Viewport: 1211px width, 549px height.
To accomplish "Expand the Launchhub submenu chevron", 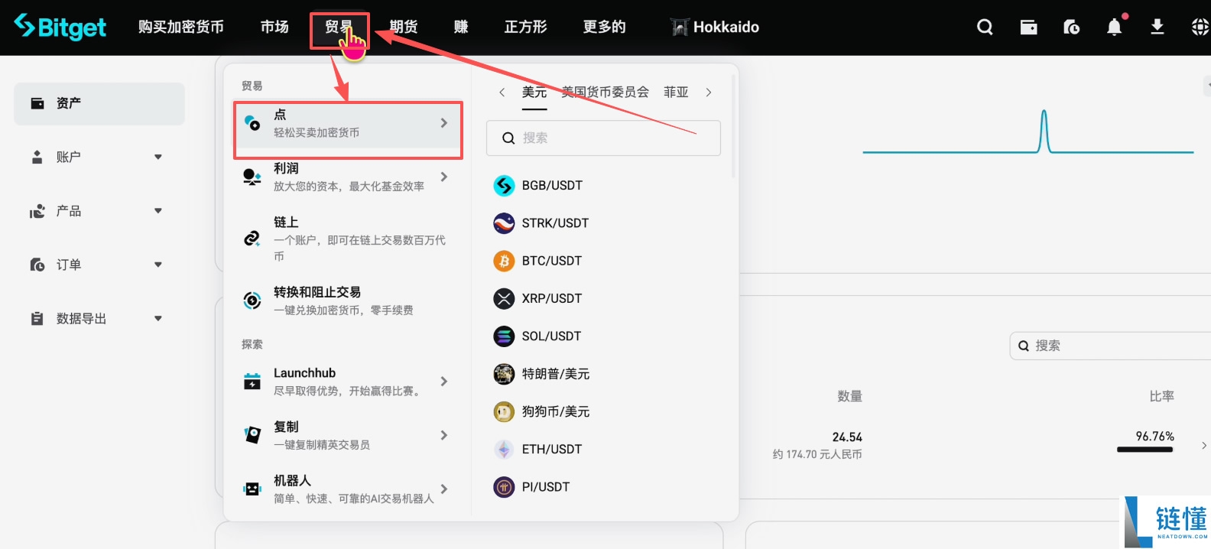I will point(444,381).
